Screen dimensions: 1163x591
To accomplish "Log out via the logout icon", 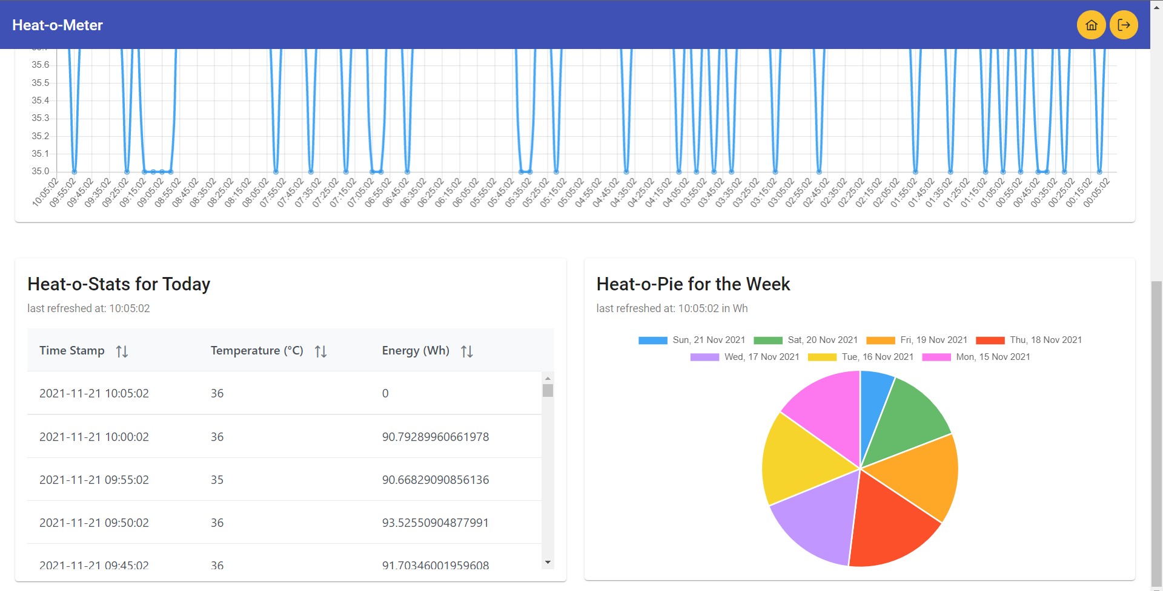I will tap(1124, 25).
